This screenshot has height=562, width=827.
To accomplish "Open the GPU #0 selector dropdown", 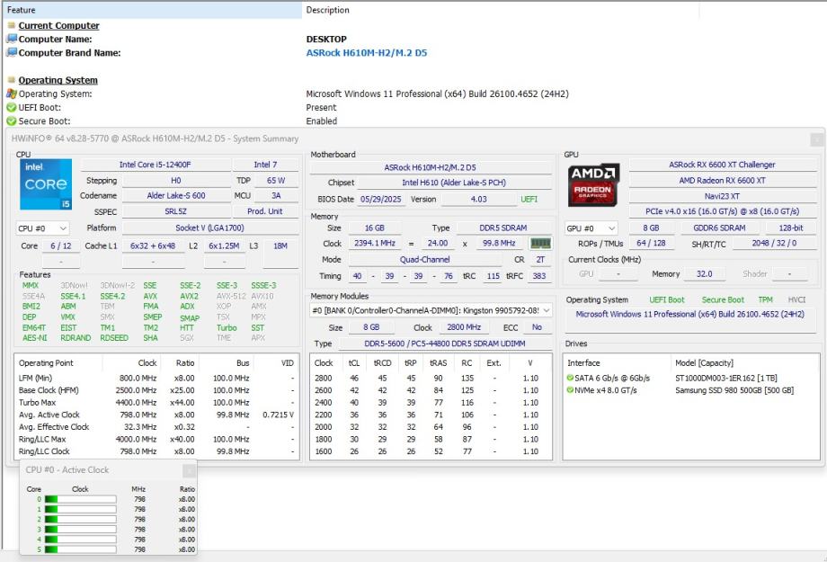I will click(x=591, y=228).
